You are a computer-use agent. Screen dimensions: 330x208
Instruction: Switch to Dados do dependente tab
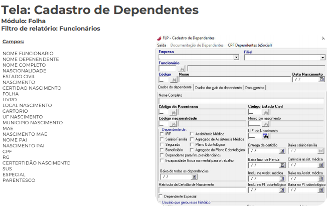tap(175, 87)
